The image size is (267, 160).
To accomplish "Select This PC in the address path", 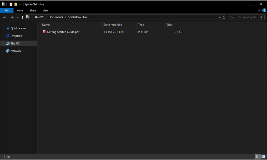I will 39,17.
